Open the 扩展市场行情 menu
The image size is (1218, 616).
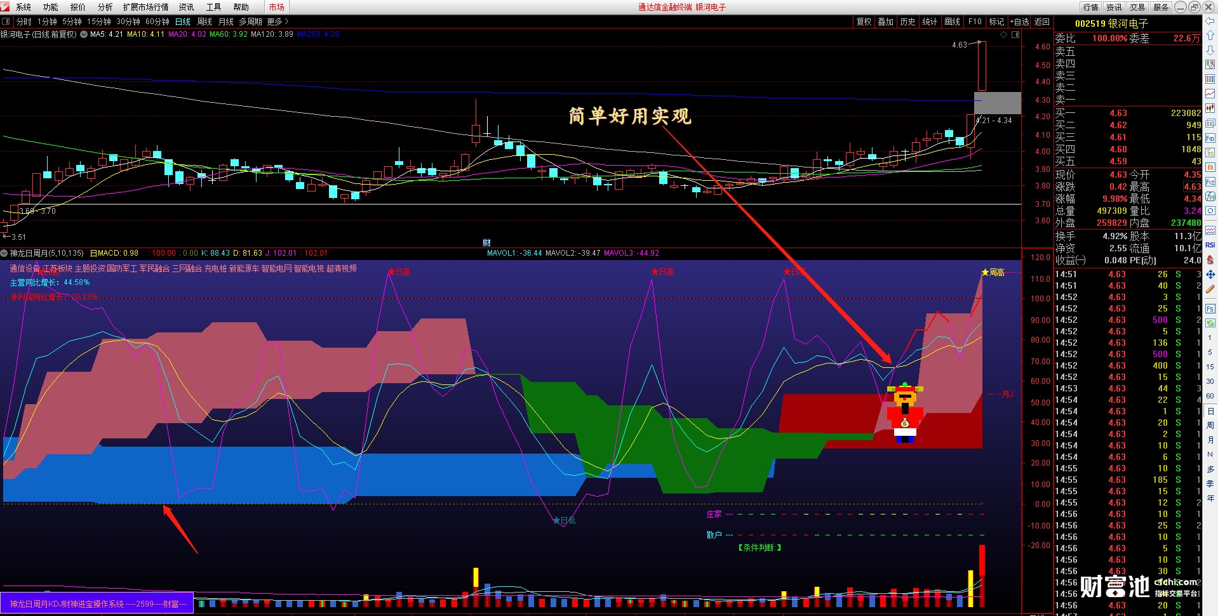(145, 7)
